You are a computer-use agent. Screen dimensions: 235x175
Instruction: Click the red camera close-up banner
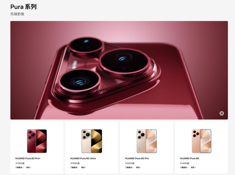[x=119, y=70]
